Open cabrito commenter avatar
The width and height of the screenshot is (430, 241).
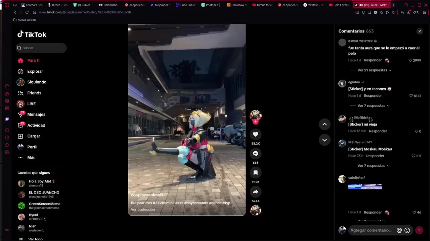(342, 179)
